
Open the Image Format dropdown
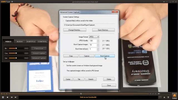(94, 37)
